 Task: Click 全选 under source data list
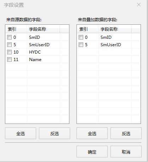pyautogui.click(x=21, y=133)
